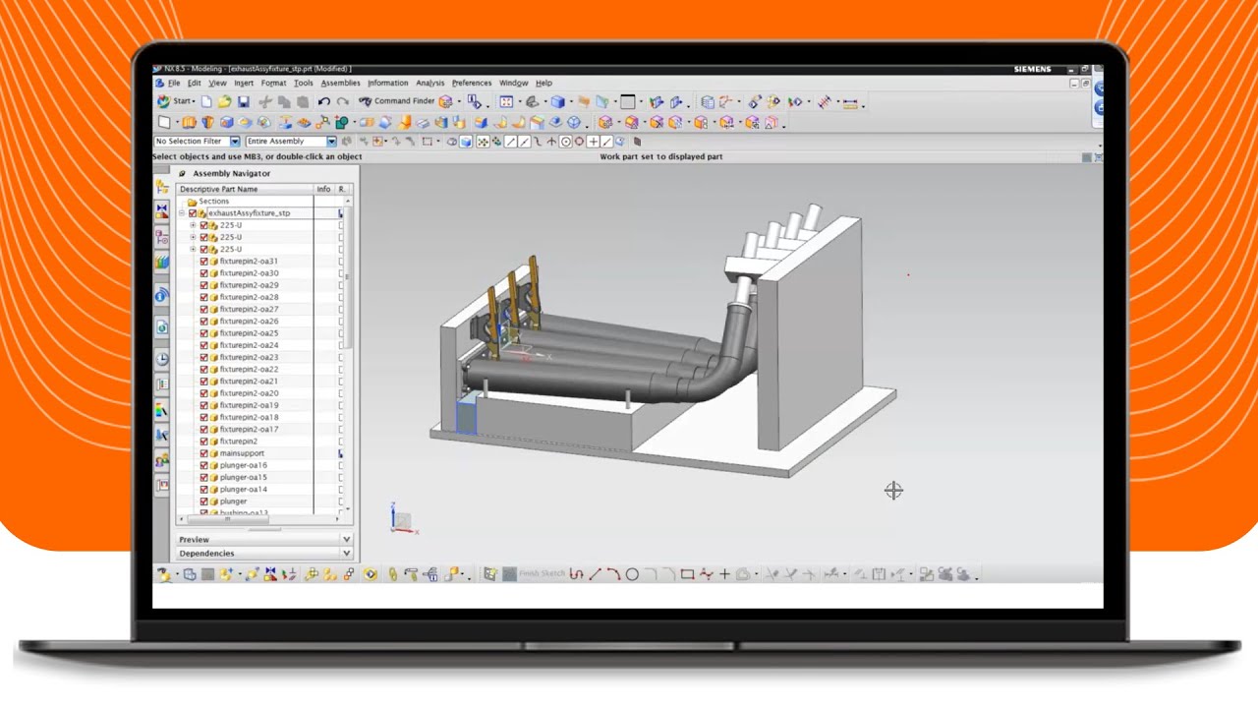Image resolution: width=1258 pixels, height=708 pixels.
Task: Select the plunger component row
Action: [x=233, y=501]
